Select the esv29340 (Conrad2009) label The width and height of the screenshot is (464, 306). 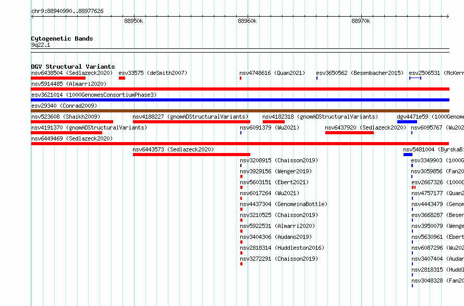tap(64, 106)
